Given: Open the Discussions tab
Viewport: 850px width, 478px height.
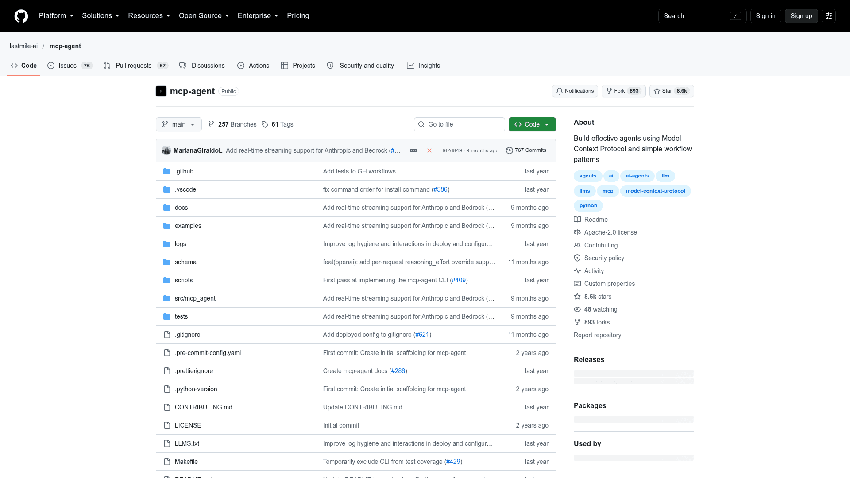Looking at the screenshot, I should coord(202,66).
